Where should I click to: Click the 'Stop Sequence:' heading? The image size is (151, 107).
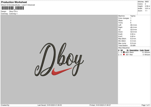click(124, 48)
